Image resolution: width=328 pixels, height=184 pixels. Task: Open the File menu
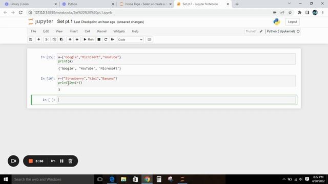(x=33, y=31)
